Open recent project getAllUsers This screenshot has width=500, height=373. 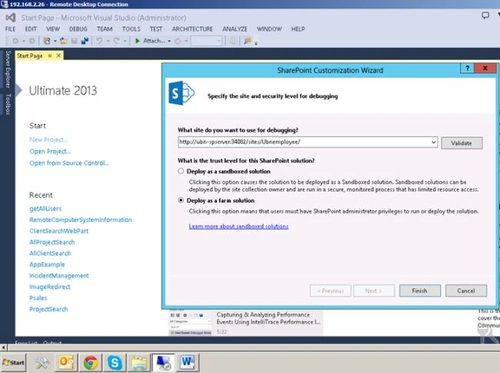tap(45, 209)
